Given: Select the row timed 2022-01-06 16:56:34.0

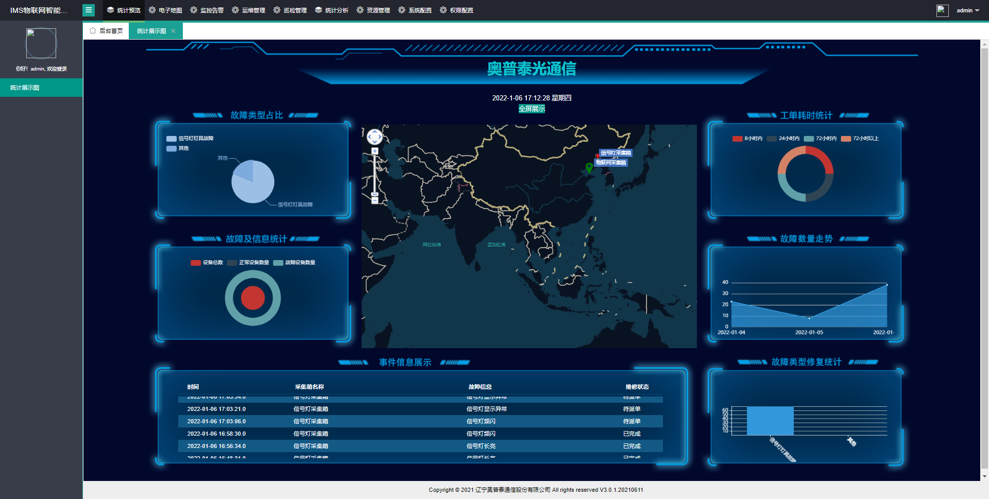Looking at the screenshot, I should 420,446.
